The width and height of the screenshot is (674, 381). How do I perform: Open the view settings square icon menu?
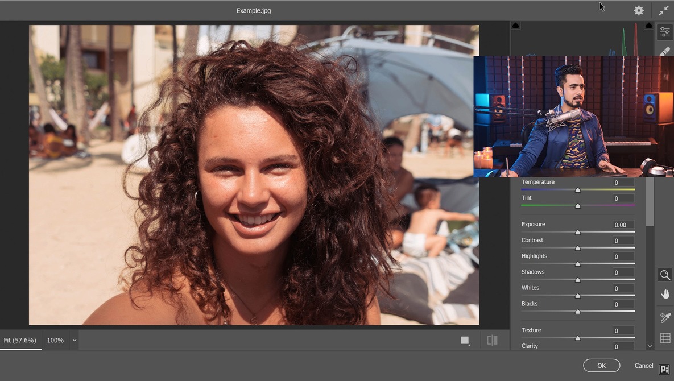(465, 340)
